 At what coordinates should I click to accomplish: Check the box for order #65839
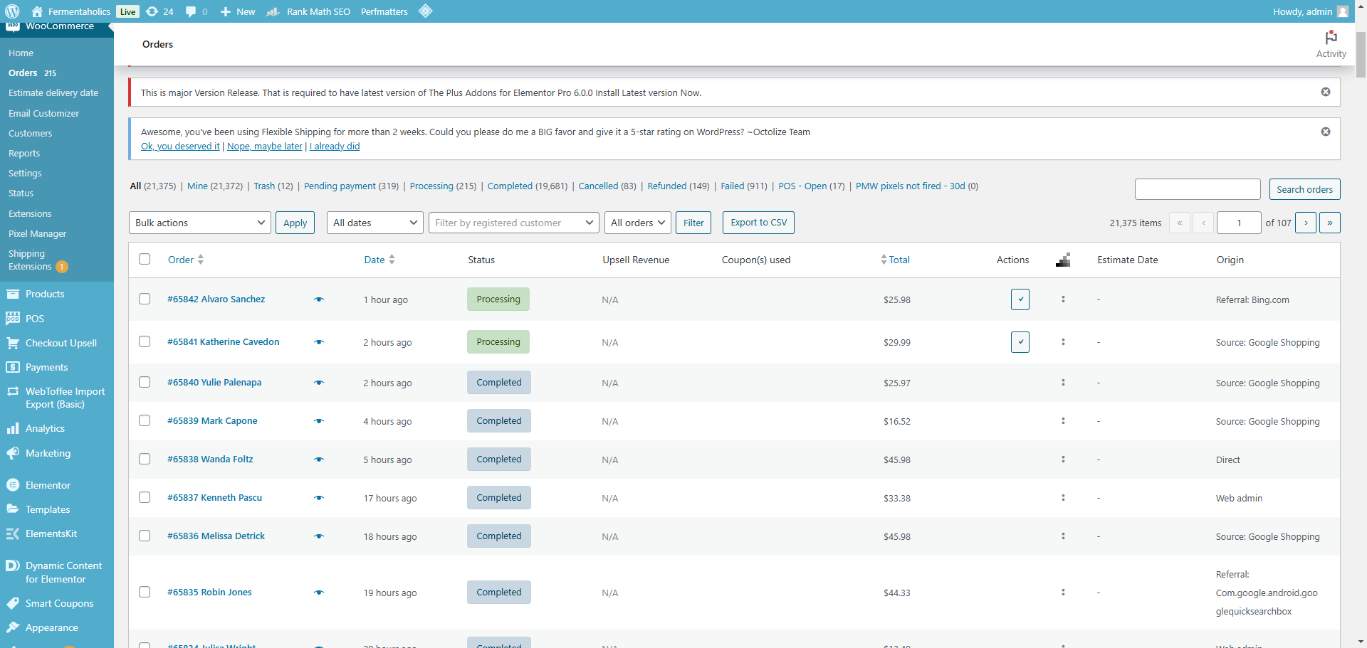[145, 420]
